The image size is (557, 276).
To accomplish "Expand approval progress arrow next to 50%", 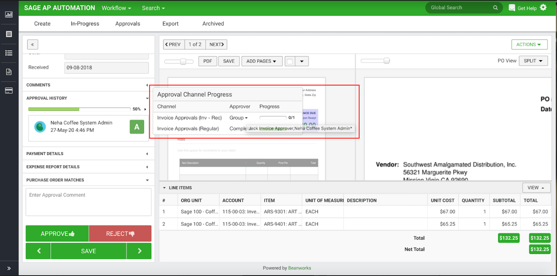I will pyautogui.click(x=145, y=109).
